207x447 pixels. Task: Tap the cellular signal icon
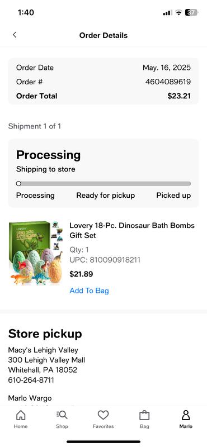(168, 12)
